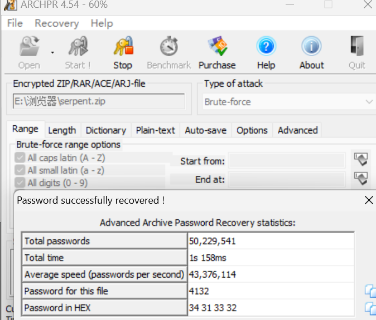Image resolution: width=376 pixels, height=320 pixels.
Task: Click the Start from charset icon
Action: point(361,160)
